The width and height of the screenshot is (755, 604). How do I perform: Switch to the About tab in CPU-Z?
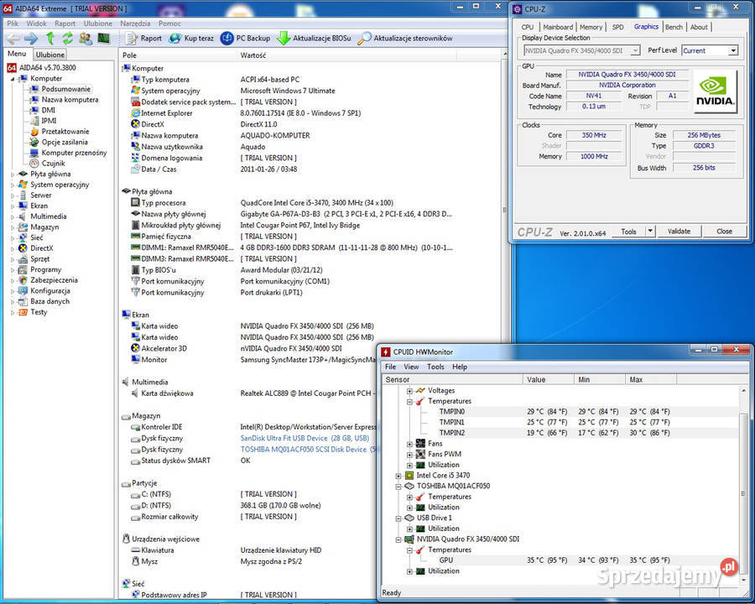[699, 27]
